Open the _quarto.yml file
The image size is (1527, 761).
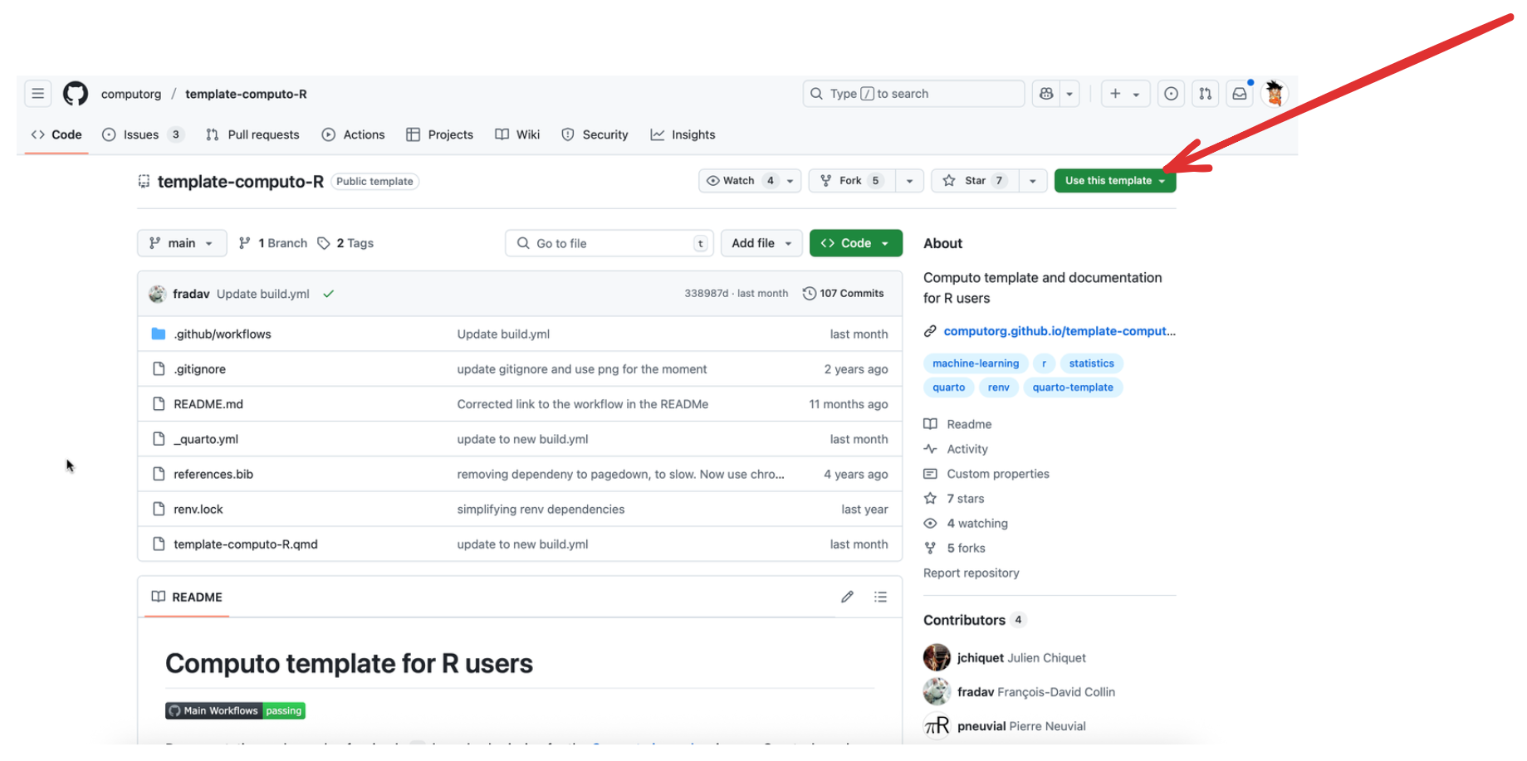(x=206, y=439)
